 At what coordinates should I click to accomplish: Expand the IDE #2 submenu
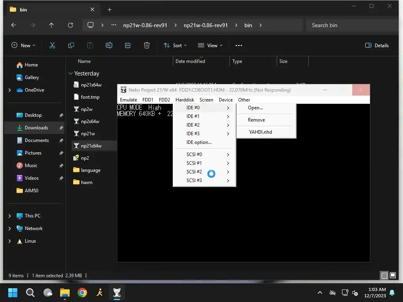click(x=204, y=125)
